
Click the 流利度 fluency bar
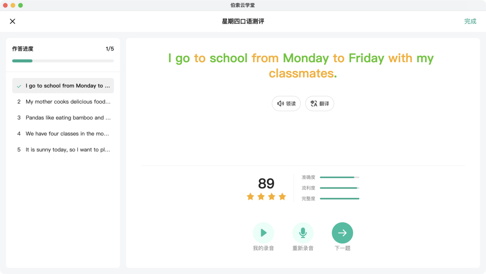tap(339, 188)
